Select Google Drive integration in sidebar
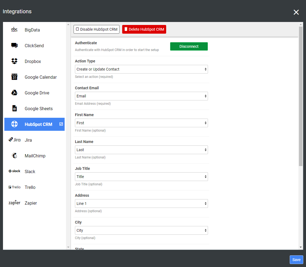This screenshot has height=267, width=306. pyautogui.click(x=34, y=93)
